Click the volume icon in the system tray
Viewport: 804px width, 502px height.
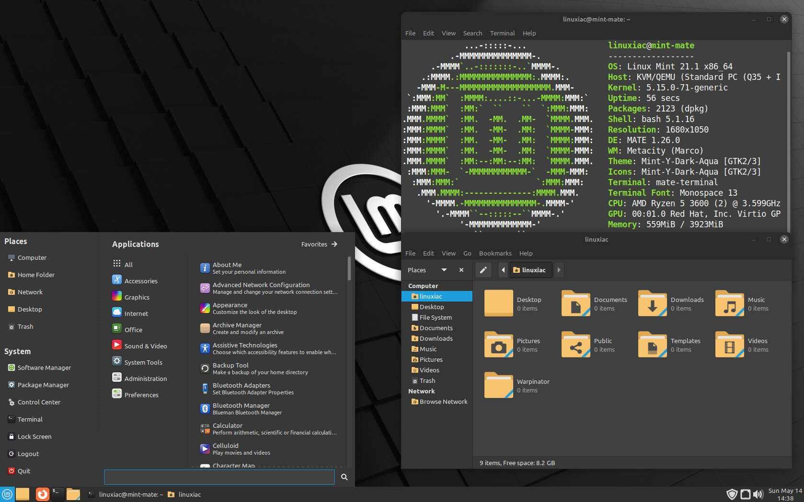[x=758, y=494]
